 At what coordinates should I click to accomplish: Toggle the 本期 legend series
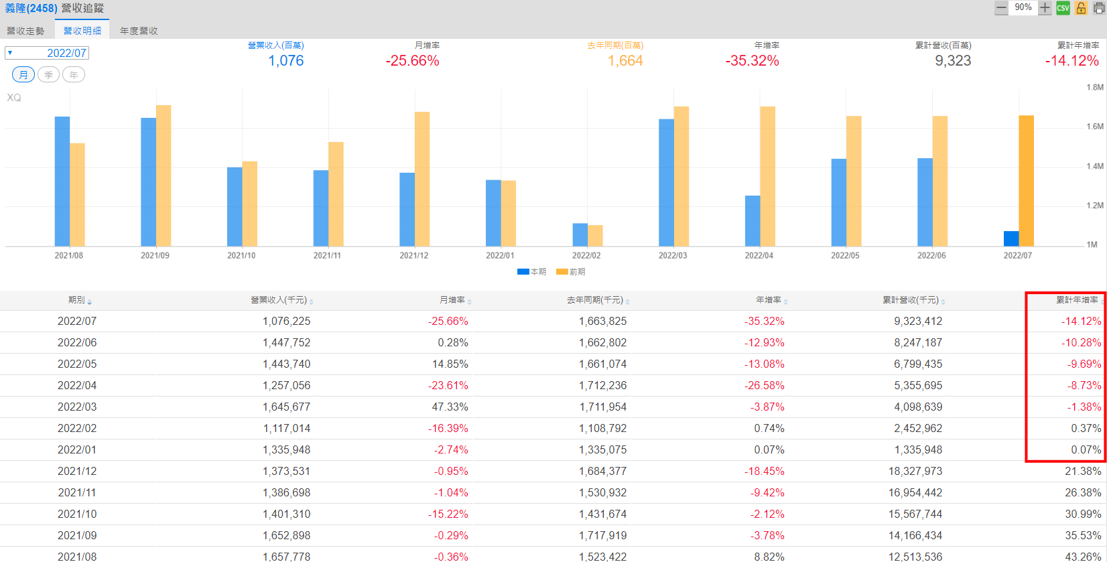click(x=531, y=271)
